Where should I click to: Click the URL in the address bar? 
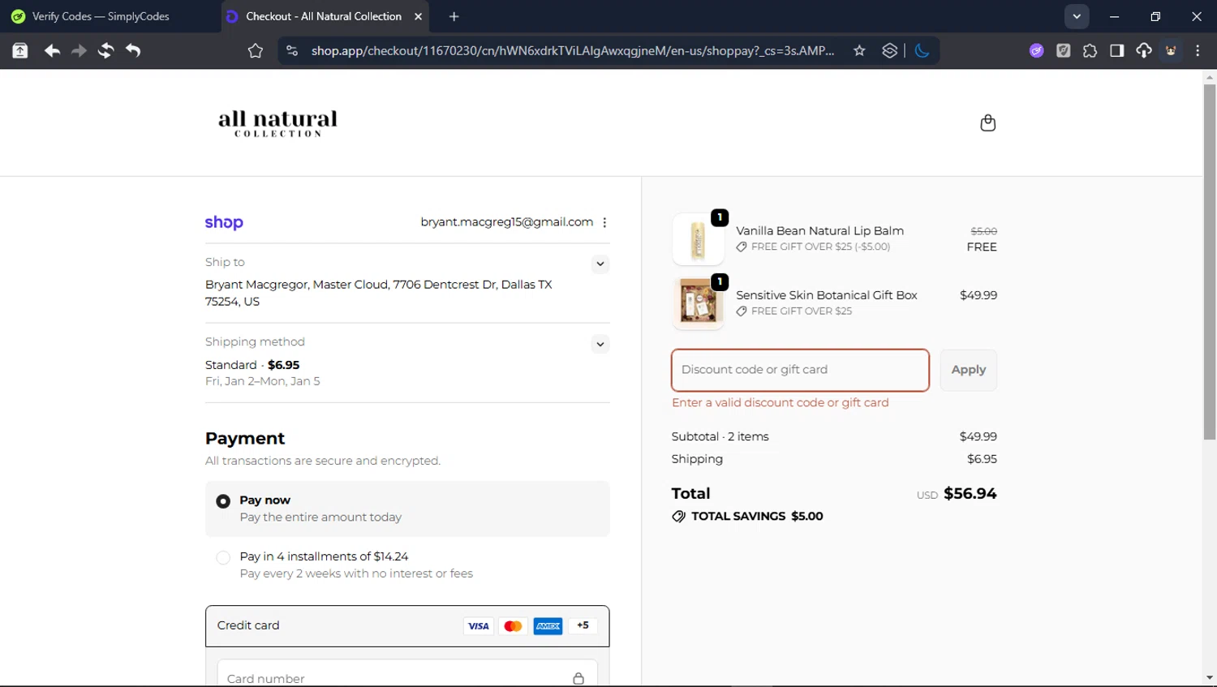[x=573, y=51]
